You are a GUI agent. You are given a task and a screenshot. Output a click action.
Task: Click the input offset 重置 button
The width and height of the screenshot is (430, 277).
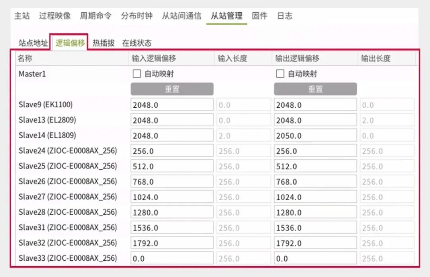pyautogui.click(x=172, y=89)
